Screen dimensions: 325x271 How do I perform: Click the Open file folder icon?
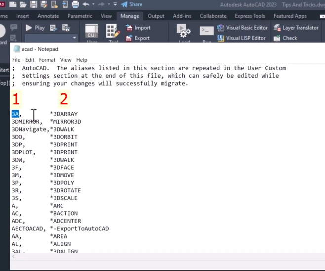[23, 4]
